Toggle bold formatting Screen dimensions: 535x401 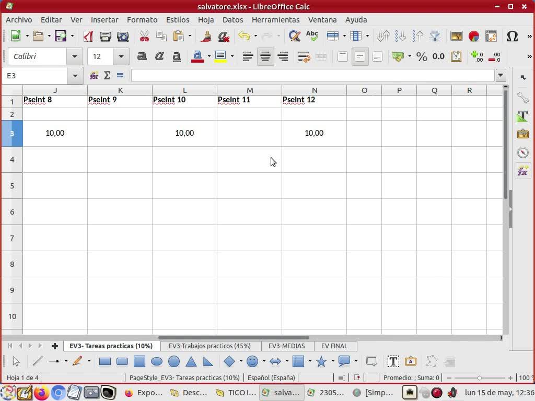click(142, 56)
